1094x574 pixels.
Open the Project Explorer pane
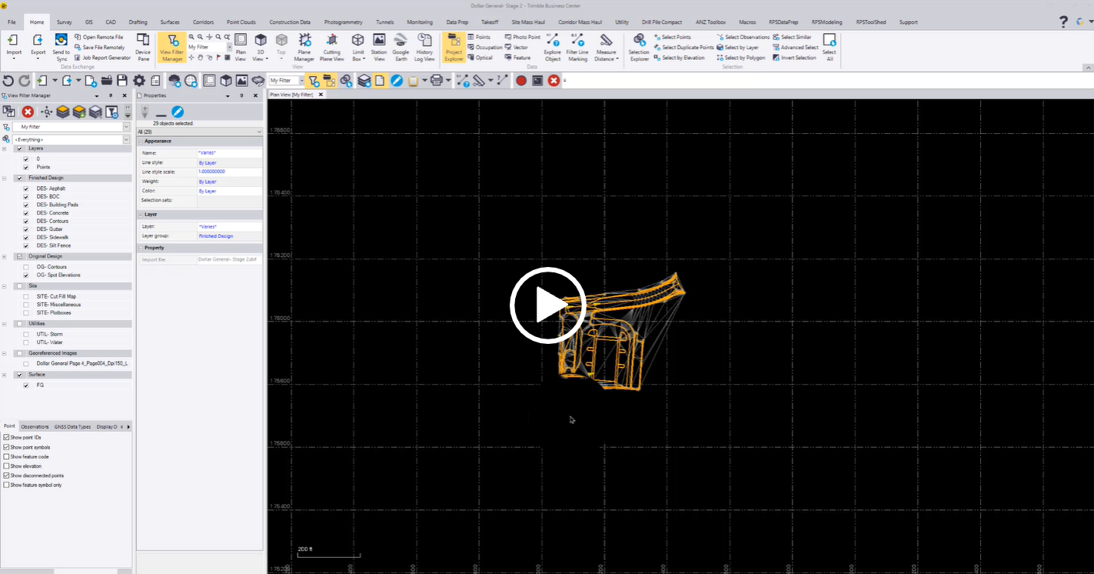[454, 47]
